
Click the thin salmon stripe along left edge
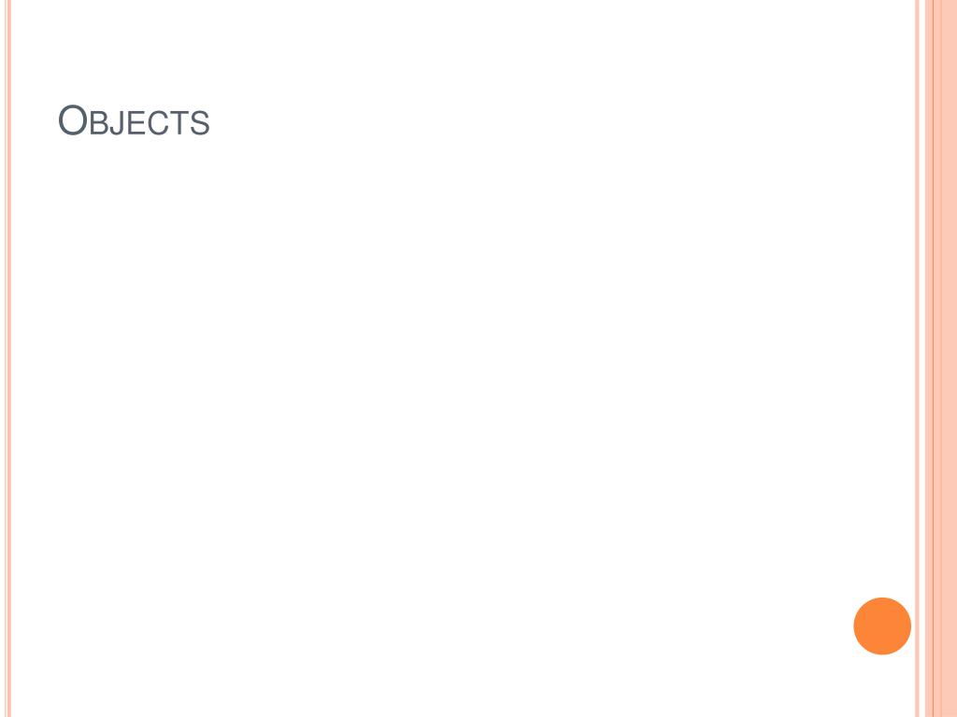pos(7,358)
